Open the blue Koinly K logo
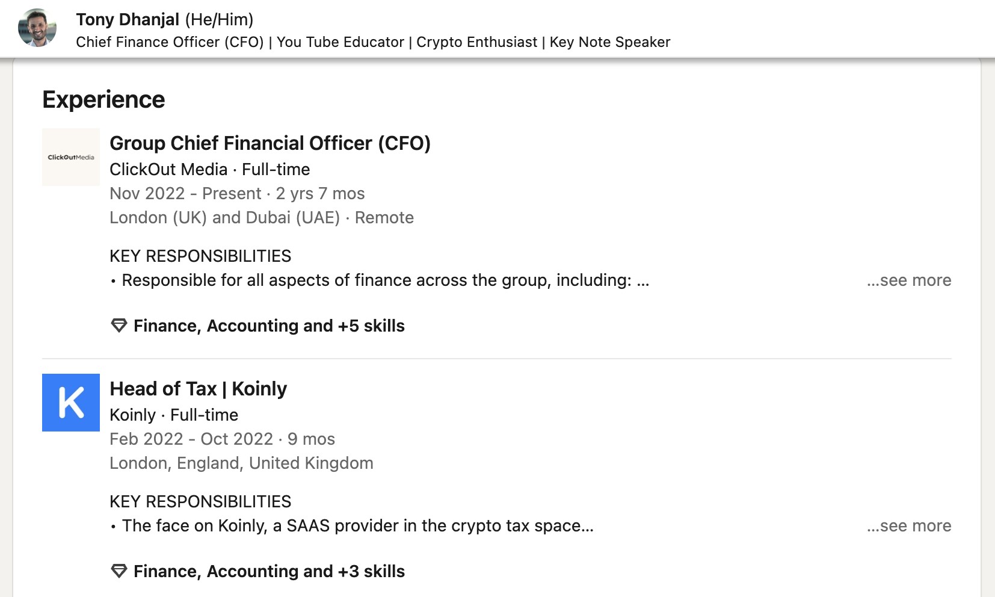 (71, 403)
